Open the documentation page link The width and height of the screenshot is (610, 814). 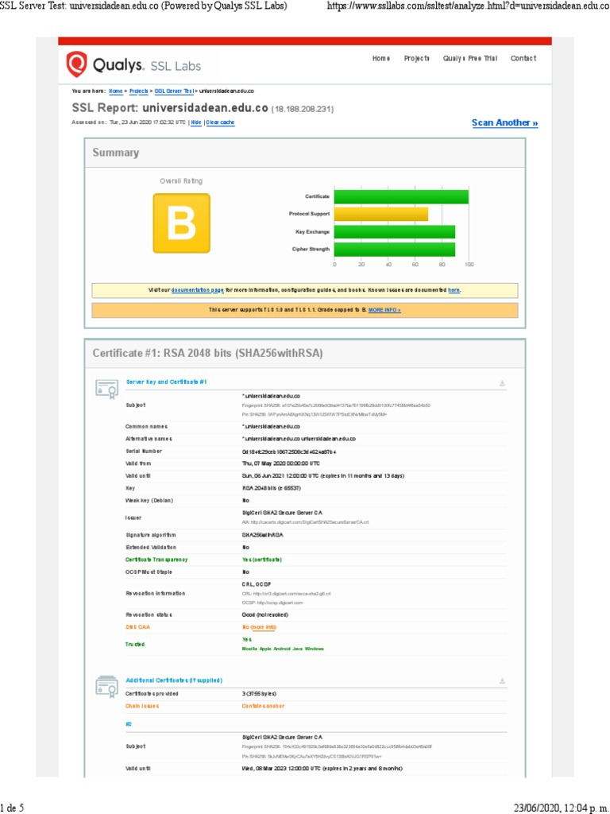coord(198,290)
